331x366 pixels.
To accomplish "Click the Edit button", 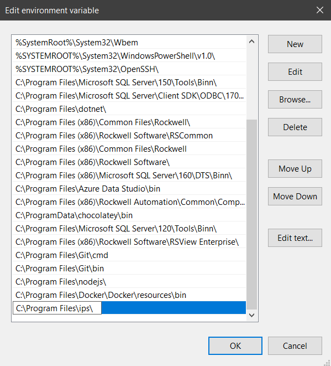I will (x=295, y=71).
